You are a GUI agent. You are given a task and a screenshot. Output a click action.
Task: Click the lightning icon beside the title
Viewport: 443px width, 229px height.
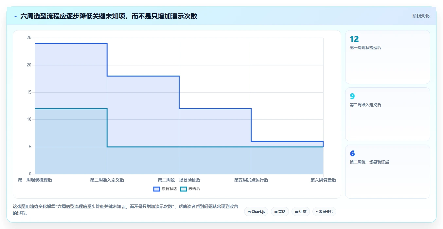16,16
